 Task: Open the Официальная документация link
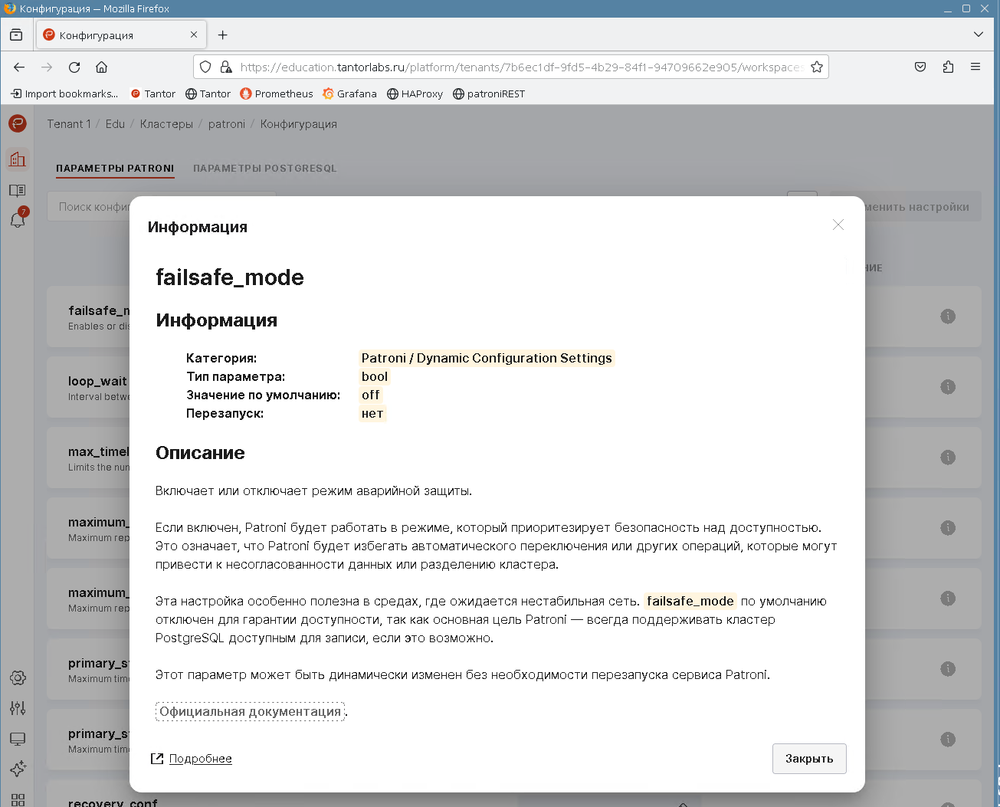point(250,711)
